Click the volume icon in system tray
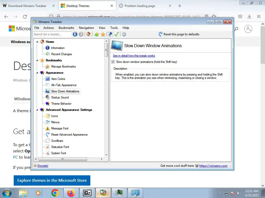This screenshot has width=265, height=198. pos(239,193)
